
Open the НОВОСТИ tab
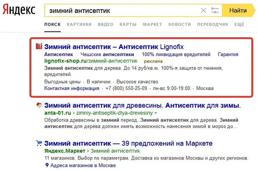[x=179, y=24]
